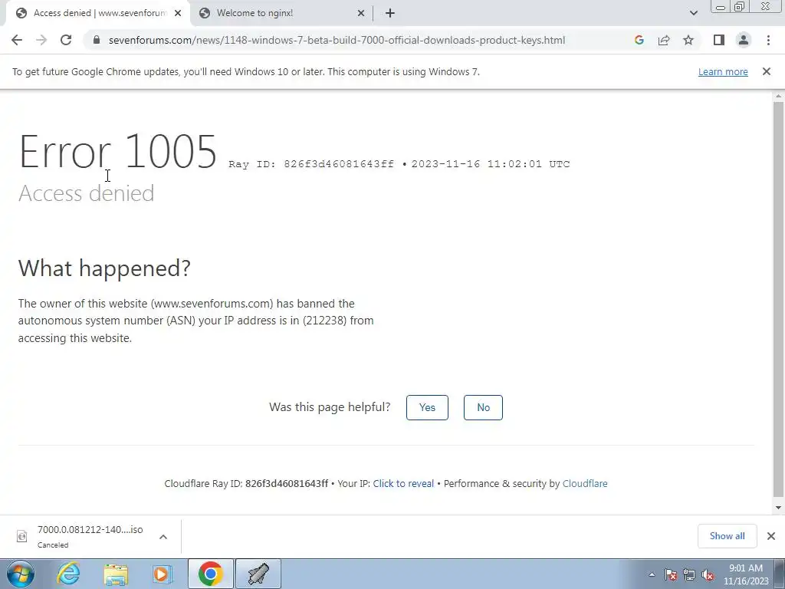The image size is (785, 589).
Task: Click the page vertical scrollbar
Action: pyautogui.click(x=778, y=299)
